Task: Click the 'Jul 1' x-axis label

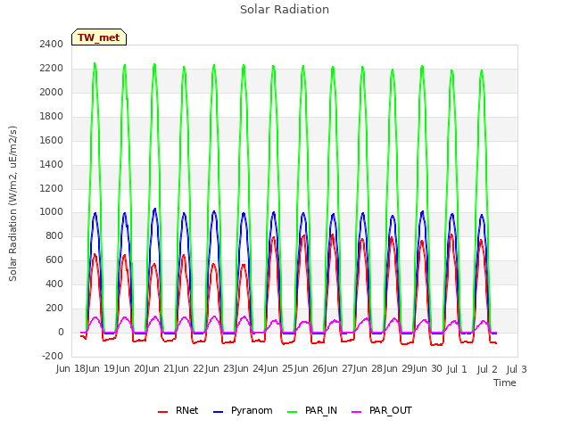Action: click(457, 369)
